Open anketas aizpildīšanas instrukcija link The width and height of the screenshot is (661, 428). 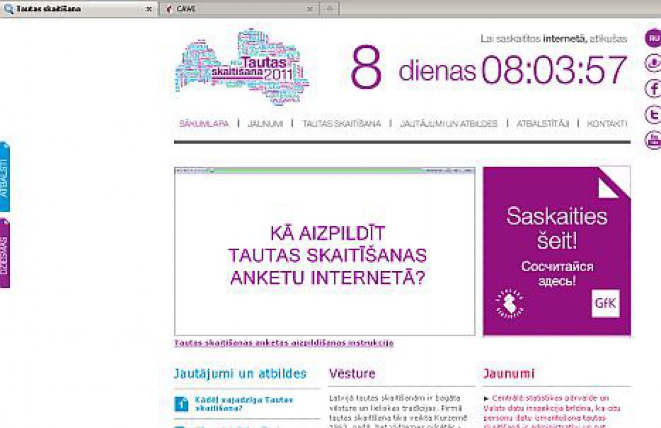coord(284,343)
